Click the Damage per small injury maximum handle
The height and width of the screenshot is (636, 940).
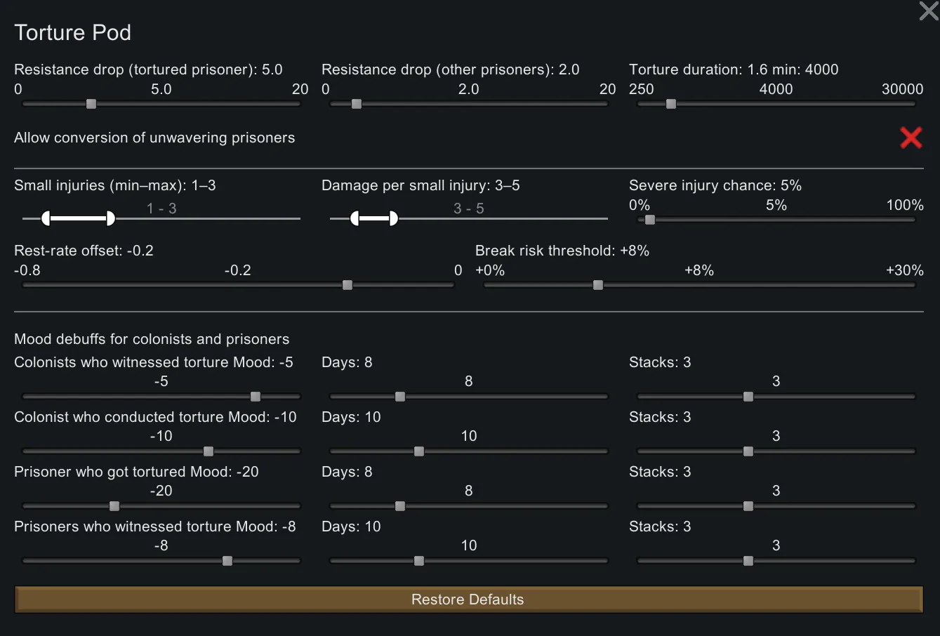pyautogui.click(x=393, y=218)
